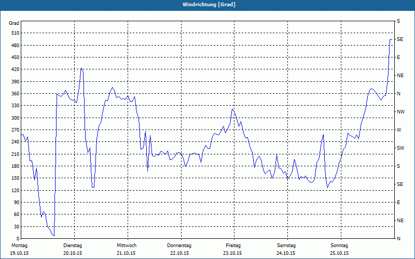This screenshot has height=259, width=415.
Task: Click the date 19.10.15
Action: [x=19, y=253]
